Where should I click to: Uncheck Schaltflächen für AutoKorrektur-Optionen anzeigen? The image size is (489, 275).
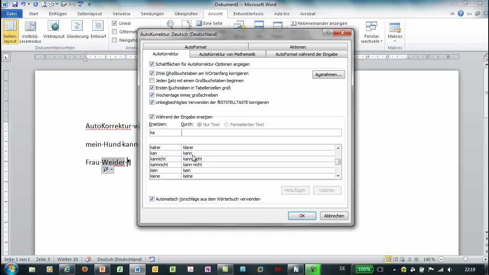point(152,64)
